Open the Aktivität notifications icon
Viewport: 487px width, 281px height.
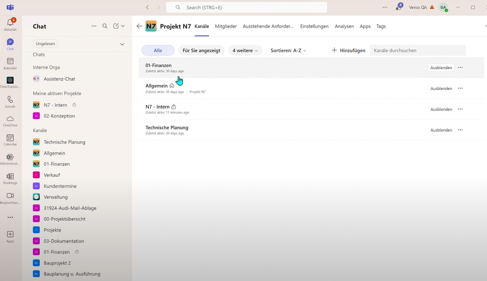tap(10, 23)
